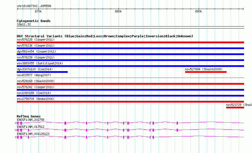Select the 18p11.32 cytogenetic band bar
The image size is (252, 153).
click(130, 27)
